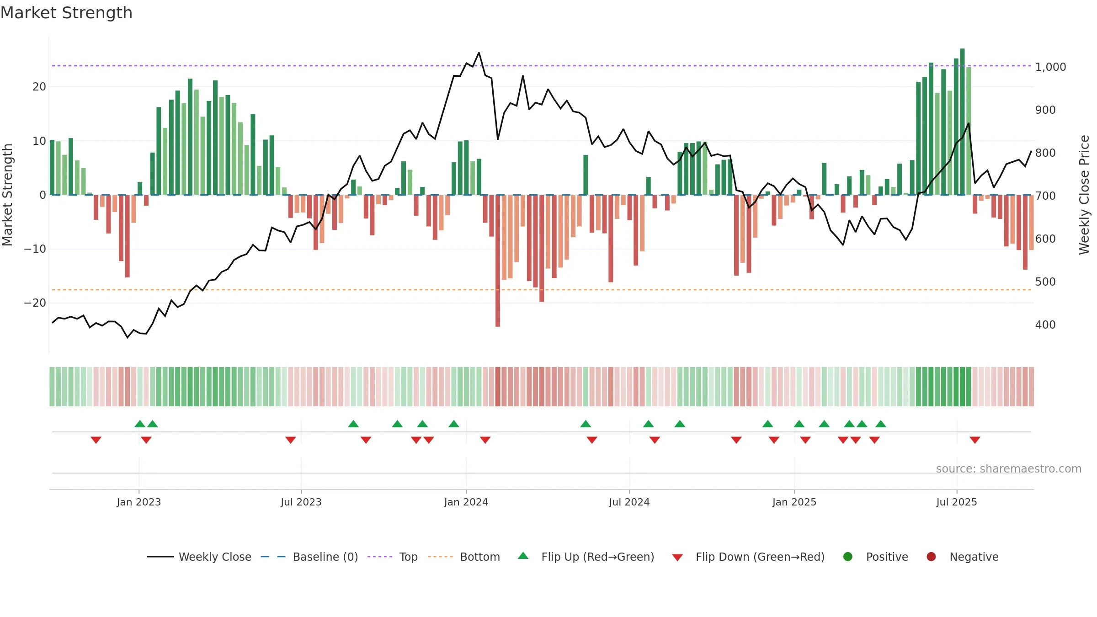
Task: Click the first green flip-up marker at Jan 2023
Action: 140,424
